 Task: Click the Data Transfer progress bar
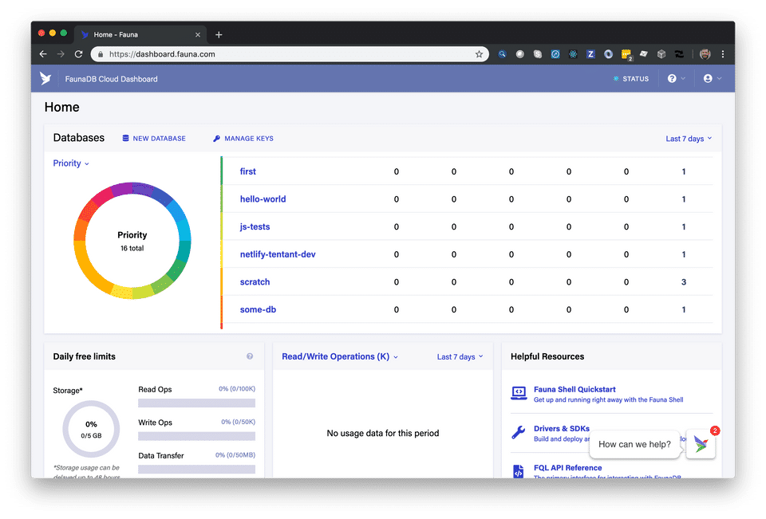pyautogui.click(x=196, y=470)
